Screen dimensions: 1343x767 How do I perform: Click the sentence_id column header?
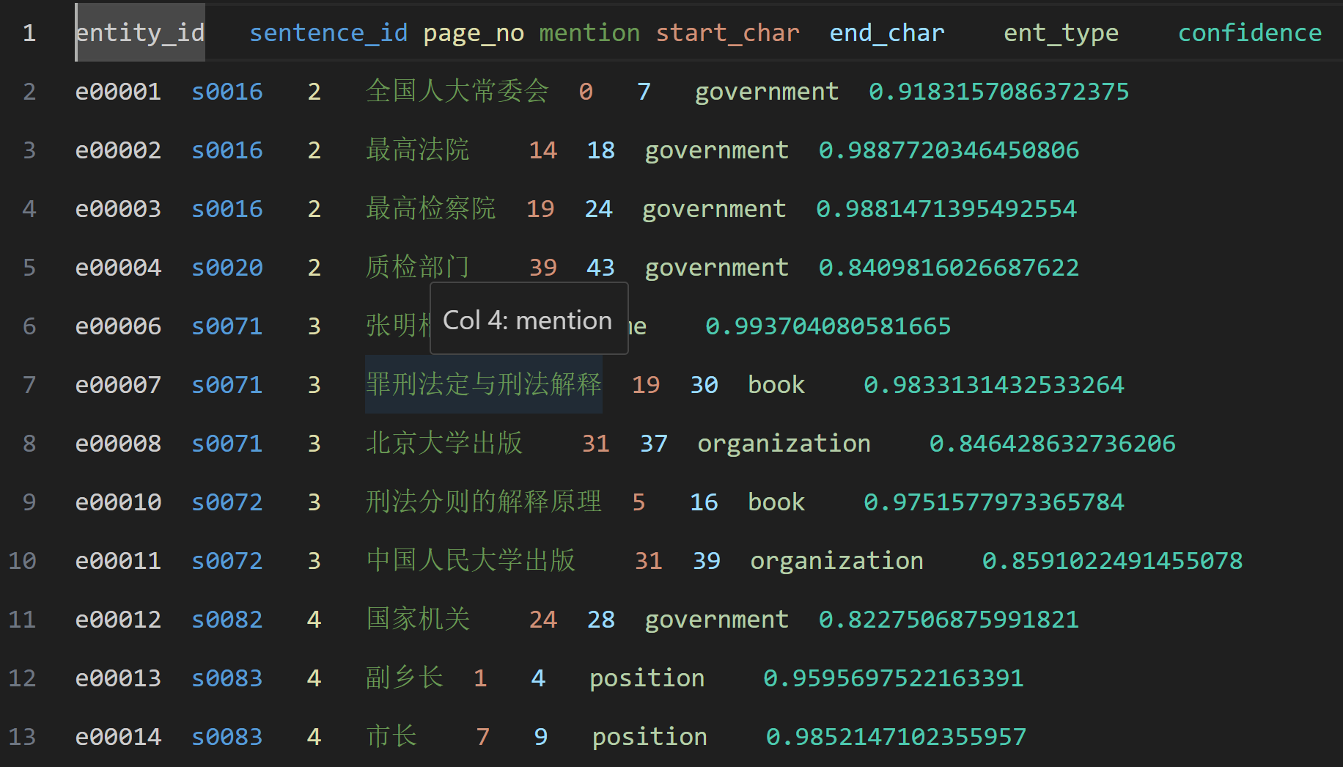point(328,32)
